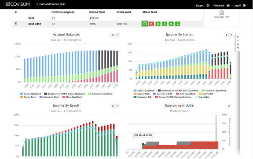
Task: Open the PLAN side panel tab
Action: coord(238,42)
